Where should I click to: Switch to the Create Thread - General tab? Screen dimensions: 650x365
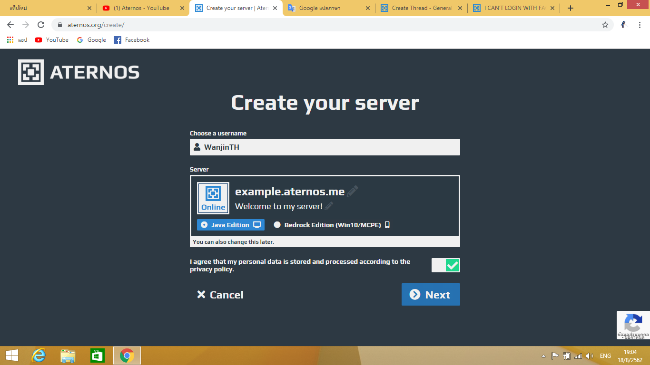(421, 8)
